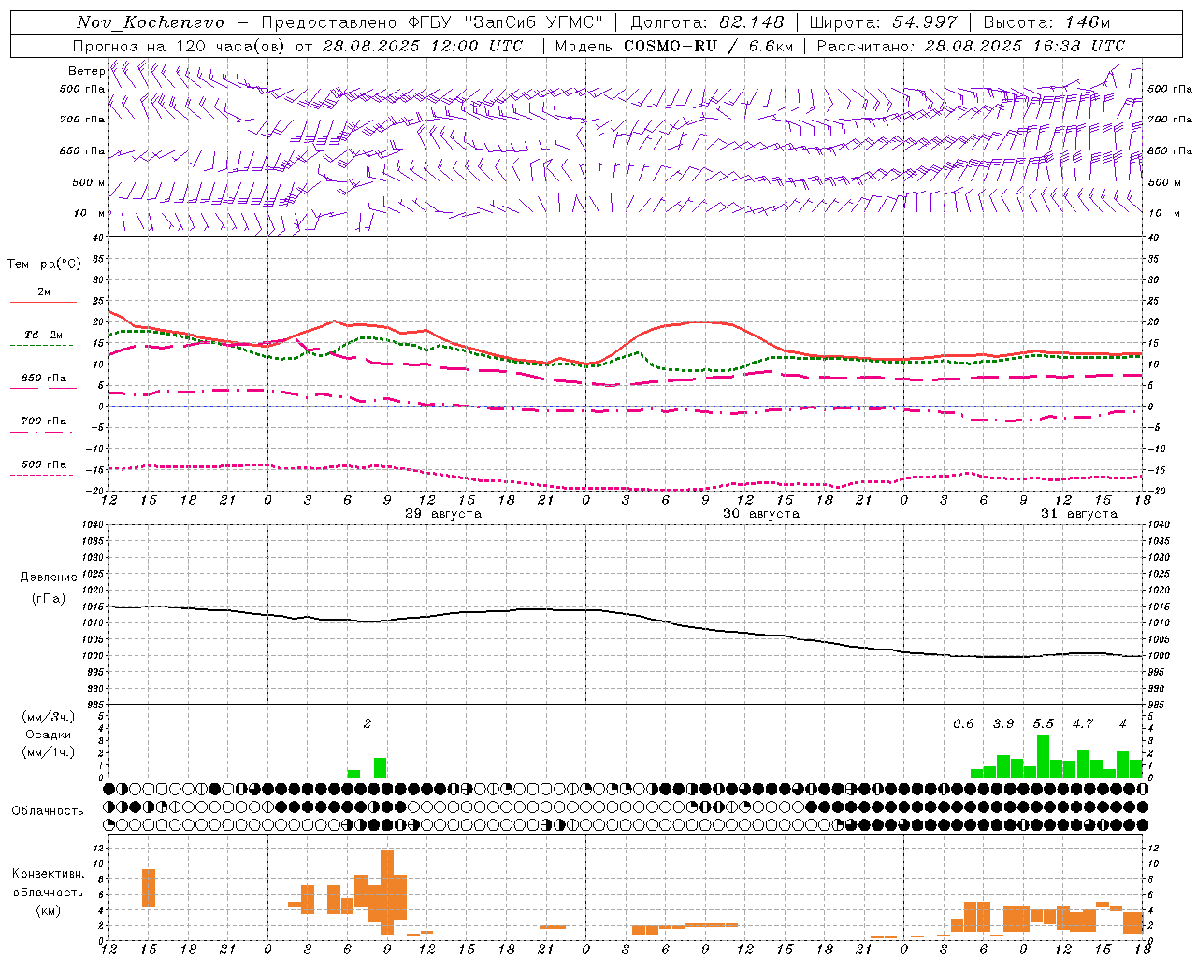Viewport: 1197px width, 957px height.
Task: Click the Рассчитано 28.08.2025 16:38 UTC text
Action: [971, 46]
